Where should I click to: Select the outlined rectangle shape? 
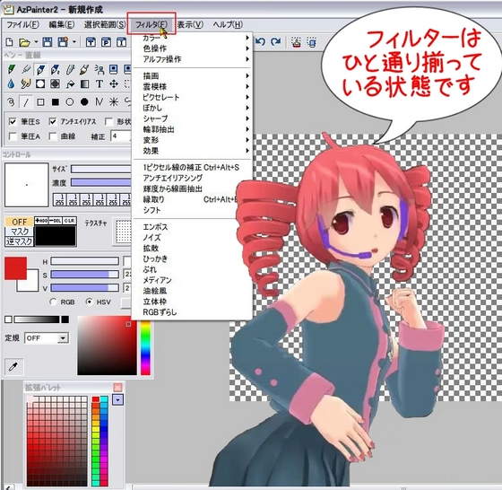tap(40, 102)
